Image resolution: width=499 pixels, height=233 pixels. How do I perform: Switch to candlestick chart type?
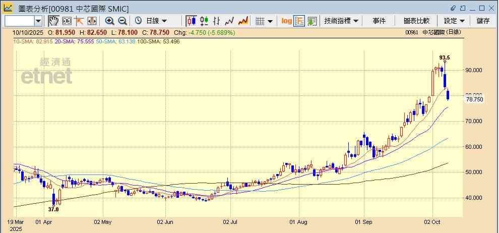[191, 21]
